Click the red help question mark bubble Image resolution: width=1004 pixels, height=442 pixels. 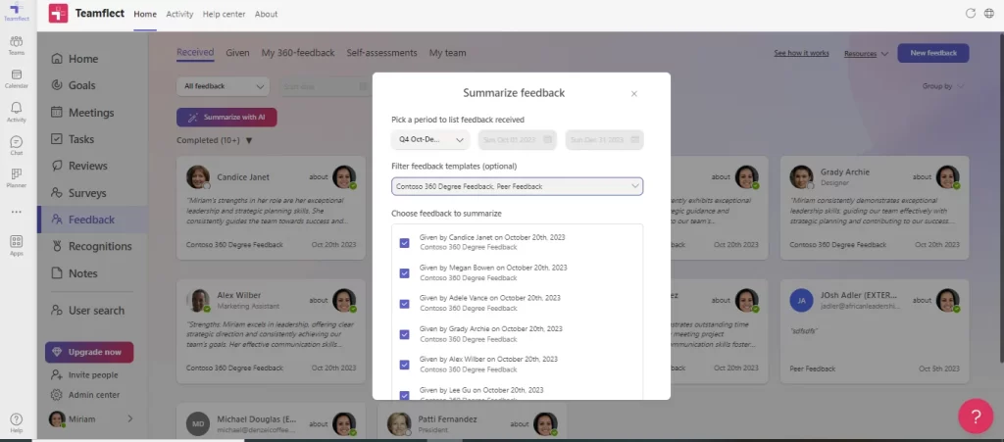coord(976,416)
